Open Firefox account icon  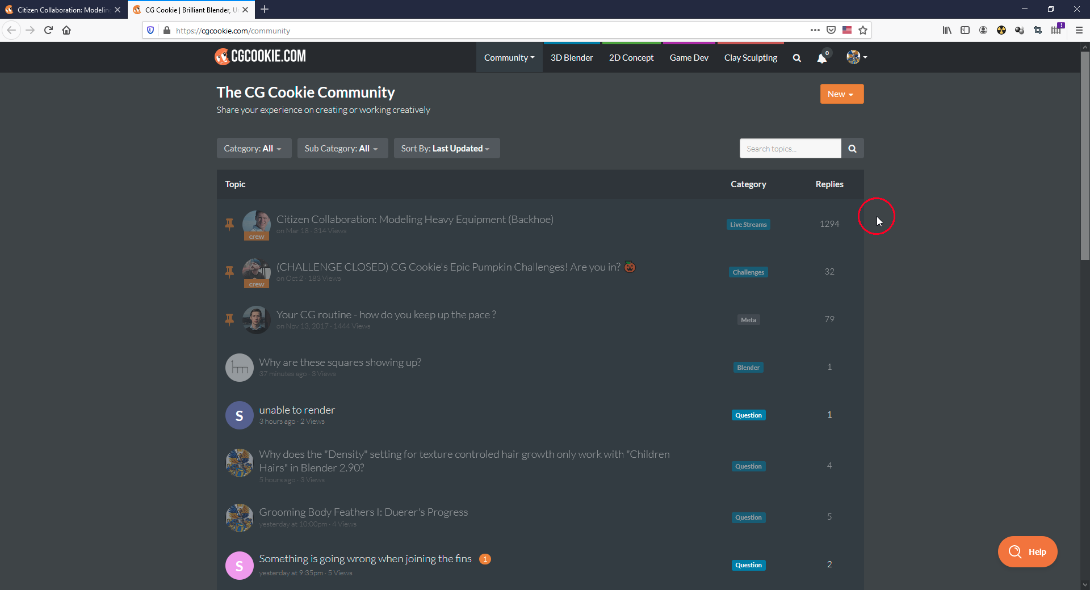983,30
